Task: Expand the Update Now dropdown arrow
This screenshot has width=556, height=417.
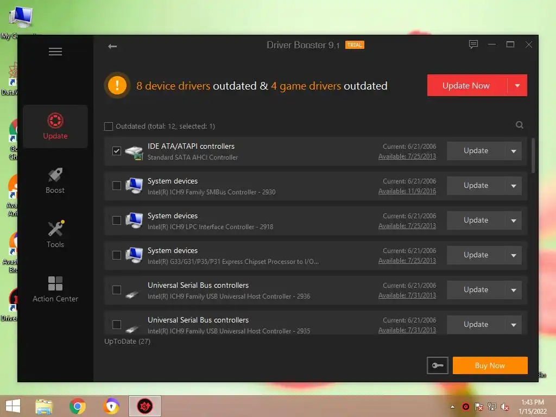Action: (517, 85)
